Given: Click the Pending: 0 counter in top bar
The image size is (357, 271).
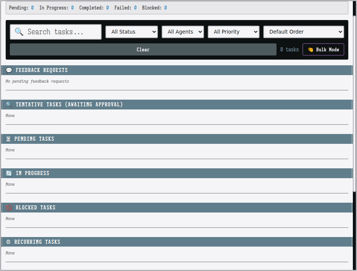Looking at the screenshot, I should (21, 8).
